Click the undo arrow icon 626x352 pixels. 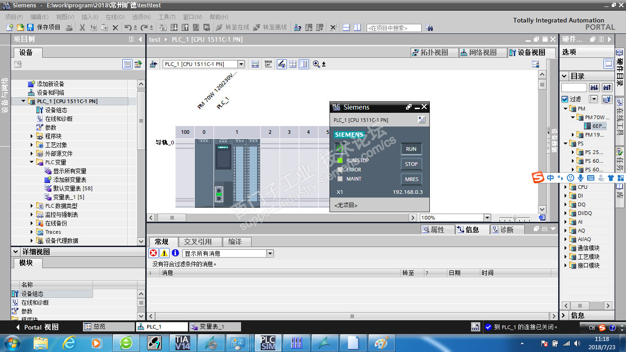click(x=129, y=27)
